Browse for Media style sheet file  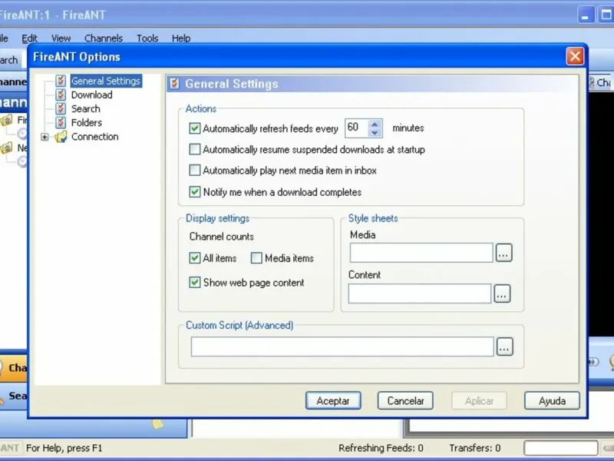click(503, 253)
